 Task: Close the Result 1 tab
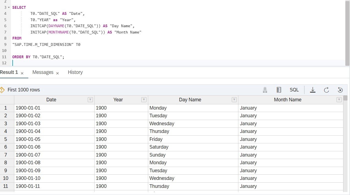(x=22, y=73)
